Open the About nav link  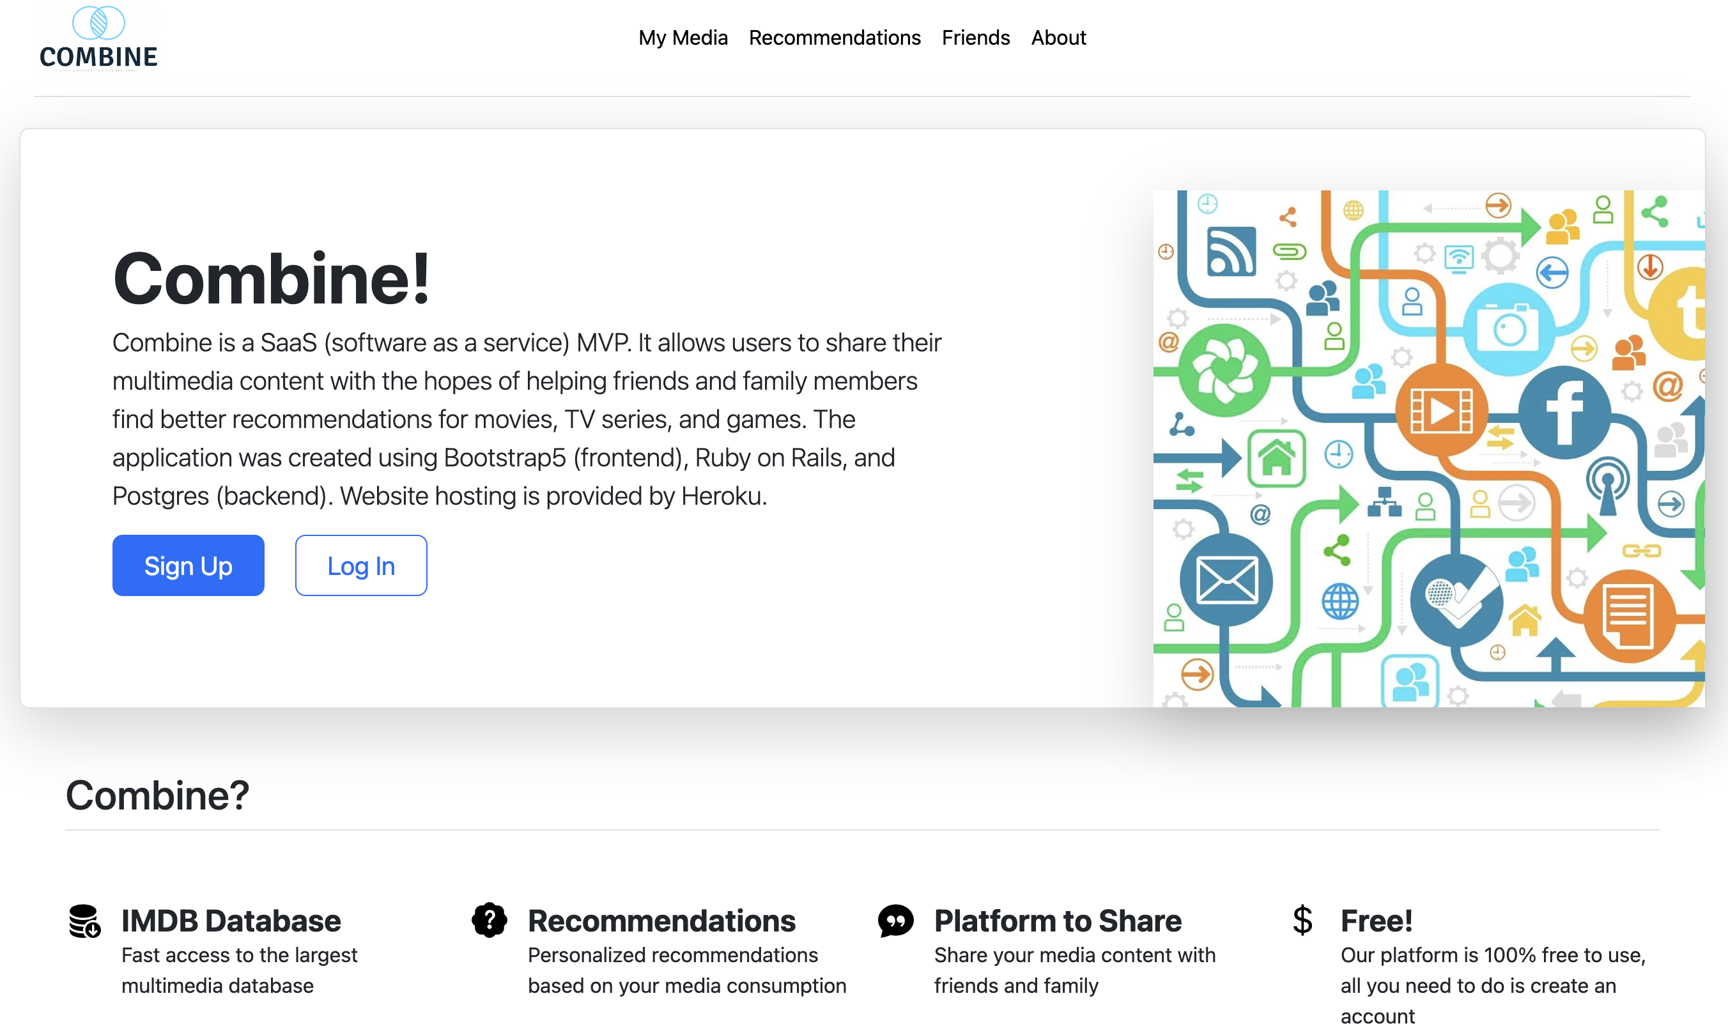(1058, 38)
